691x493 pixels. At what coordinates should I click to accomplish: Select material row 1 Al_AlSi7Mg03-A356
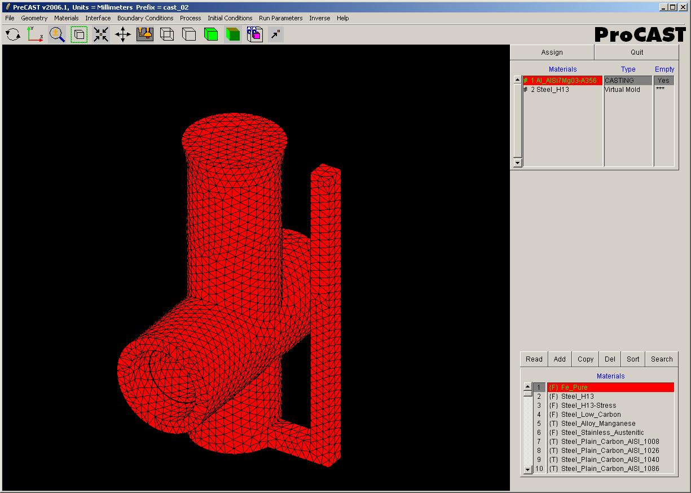pos(562,81)
